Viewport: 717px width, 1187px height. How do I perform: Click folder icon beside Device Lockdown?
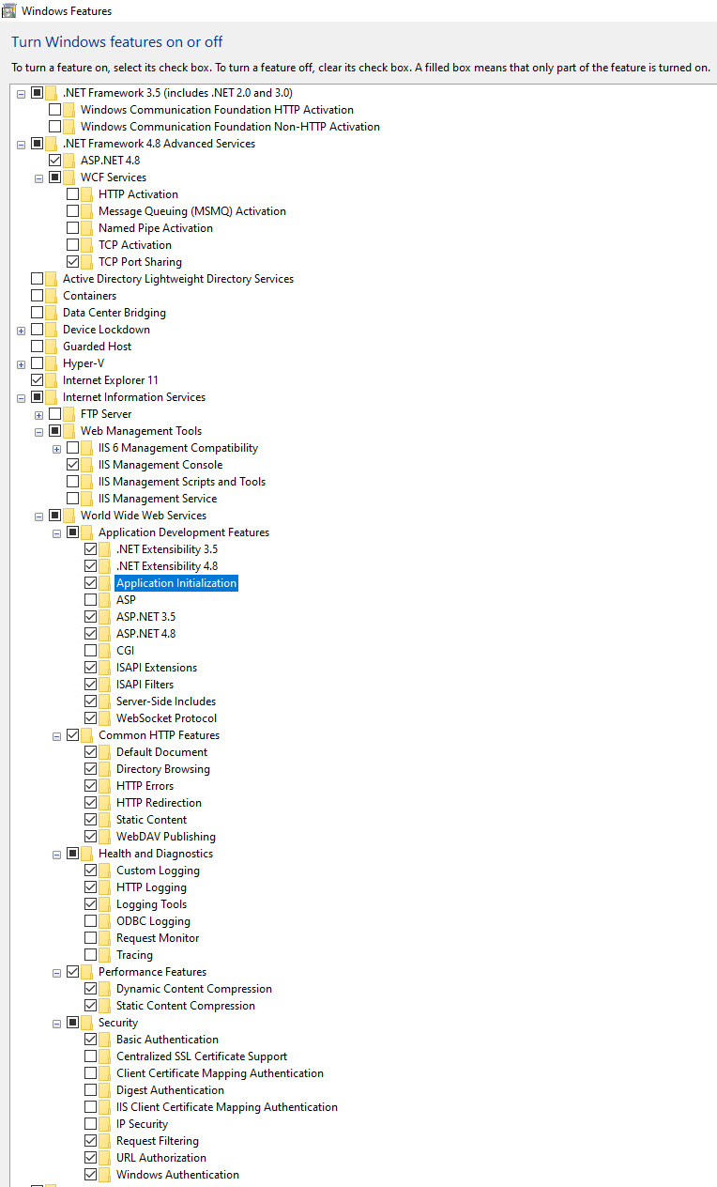(52, 330)
